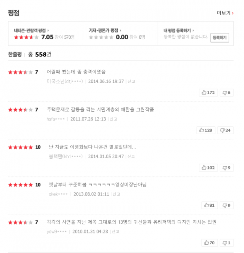The image size is (244, 253).
Task: Report the ydw9**** review via 신고
Action: [x=115, y=232]
